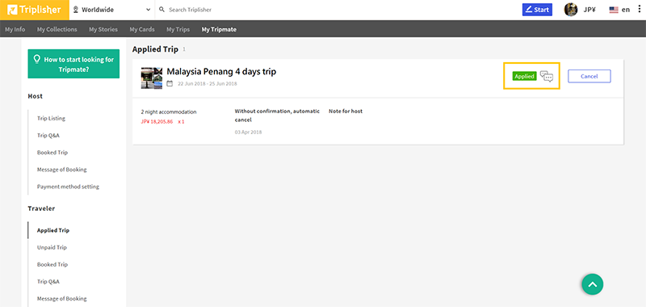The image size is (646, 307).
Task: Open Message of Booking under Host
Action: pos(62,170)
